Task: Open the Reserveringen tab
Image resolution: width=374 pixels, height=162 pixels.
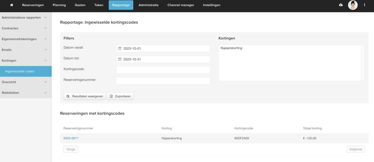Action: tap(33, 5)
